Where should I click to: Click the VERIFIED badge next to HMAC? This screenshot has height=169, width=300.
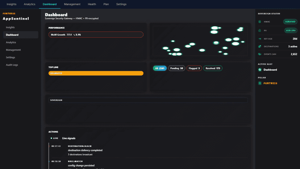tap(290, 22)
